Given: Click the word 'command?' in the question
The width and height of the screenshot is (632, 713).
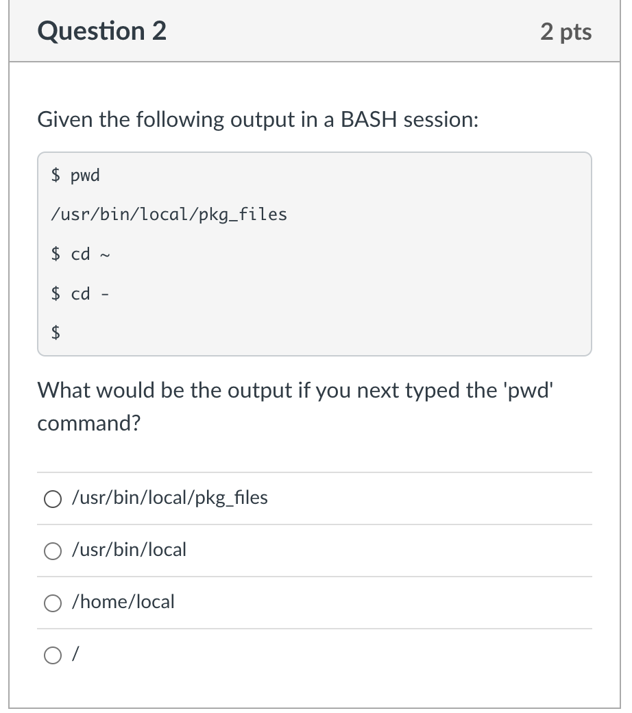Looking at the screenshot, I should [x=89, y=424].
